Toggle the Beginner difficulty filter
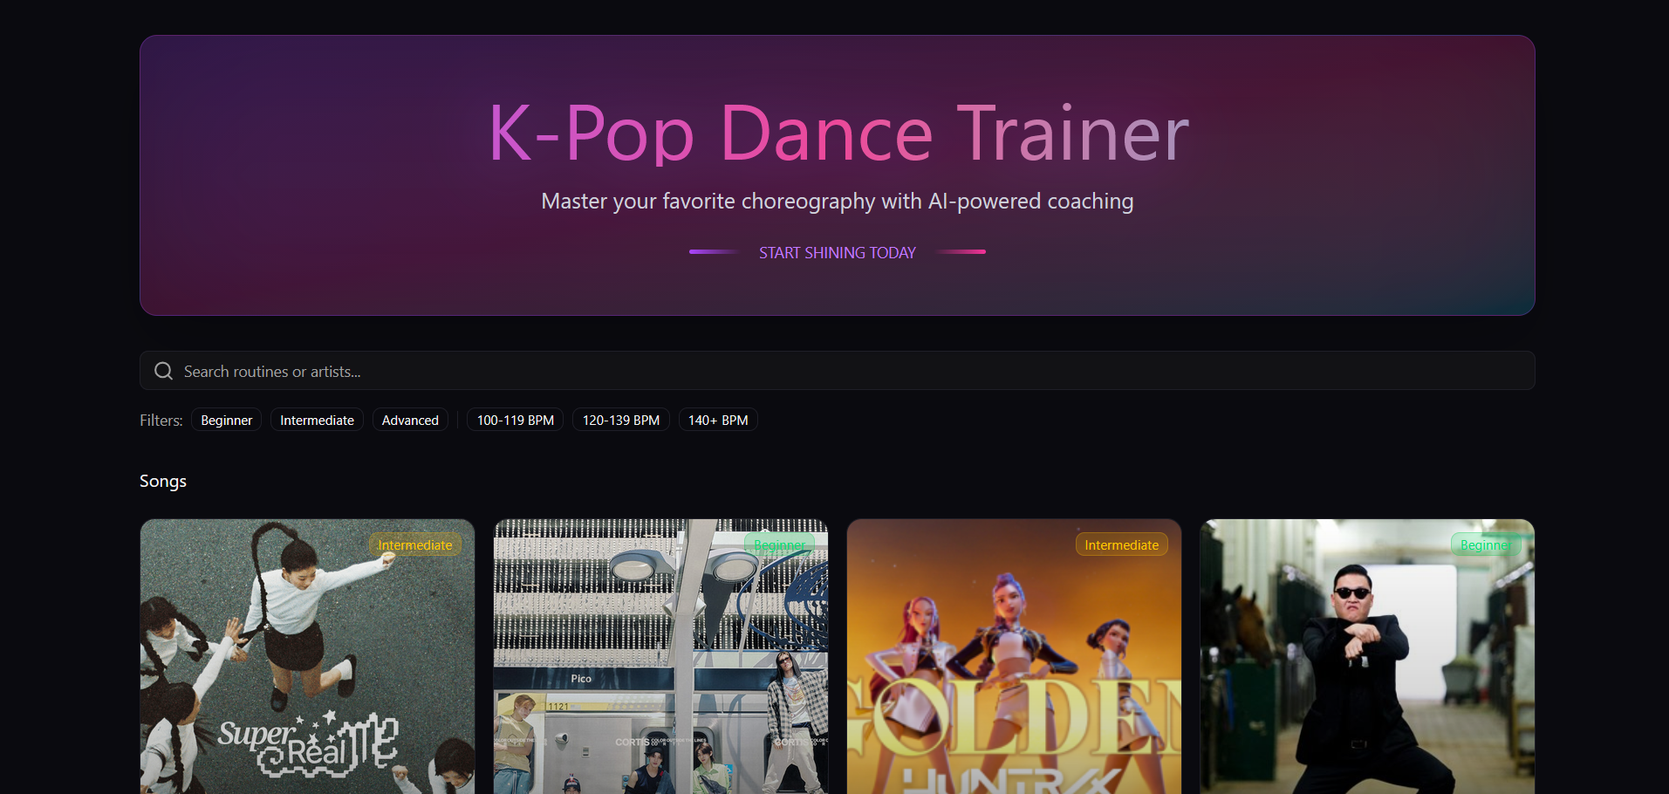1669x794 pixels. [227, 421]
